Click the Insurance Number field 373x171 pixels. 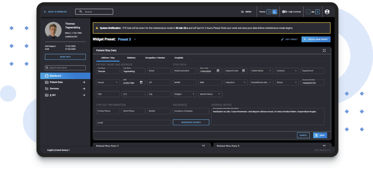[312, 82]
